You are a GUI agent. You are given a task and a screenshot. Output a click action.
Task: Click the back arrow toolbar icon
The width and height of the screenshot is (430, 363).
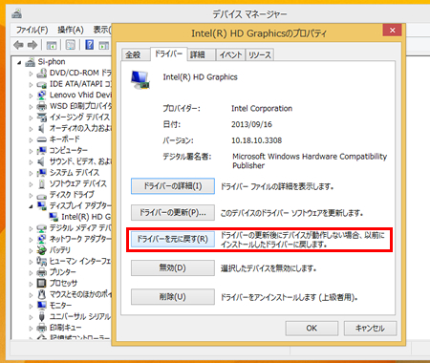(18, 45)
